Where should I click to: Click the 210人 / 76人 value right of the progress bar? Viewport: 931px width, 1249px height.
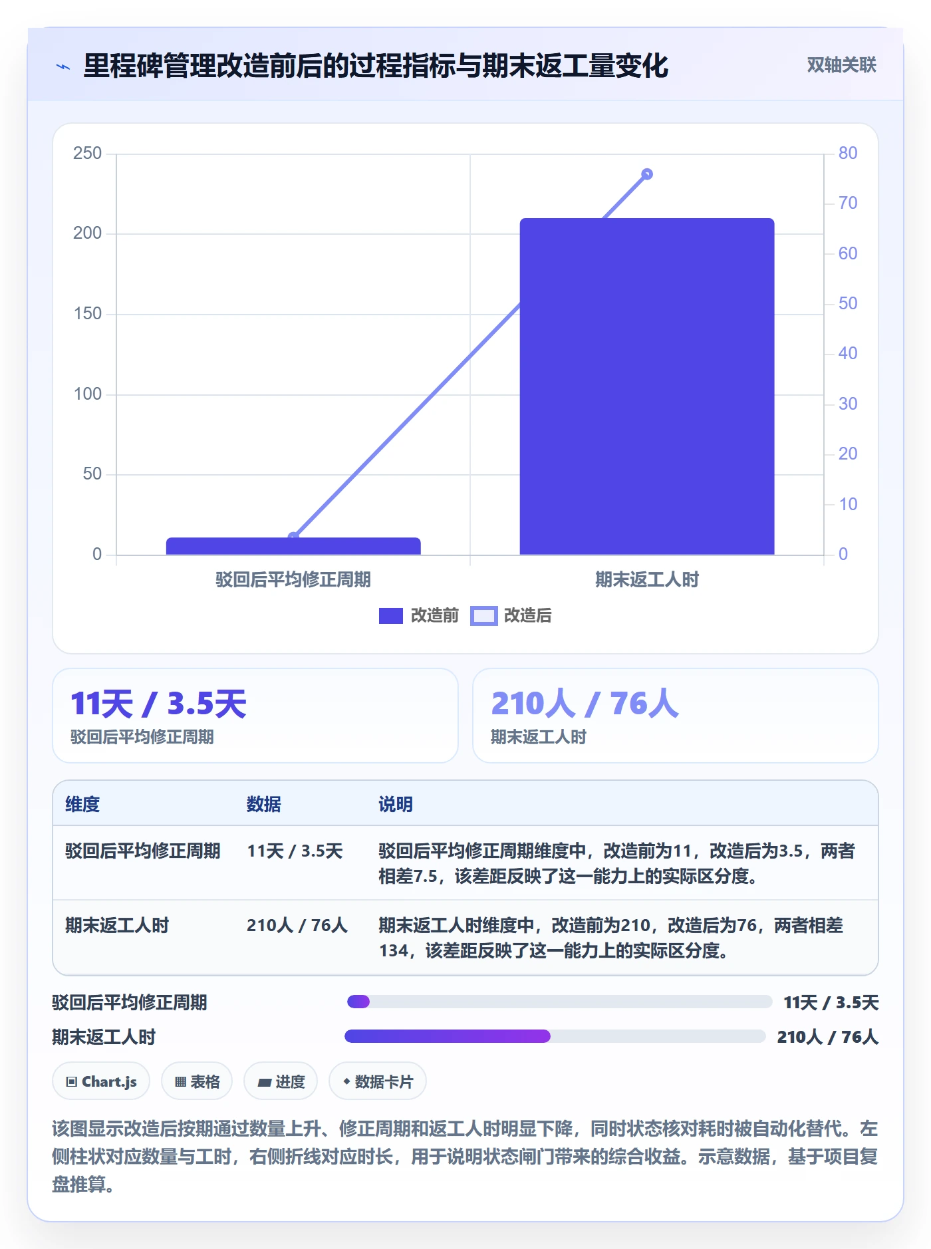[x=828, y=1037]
